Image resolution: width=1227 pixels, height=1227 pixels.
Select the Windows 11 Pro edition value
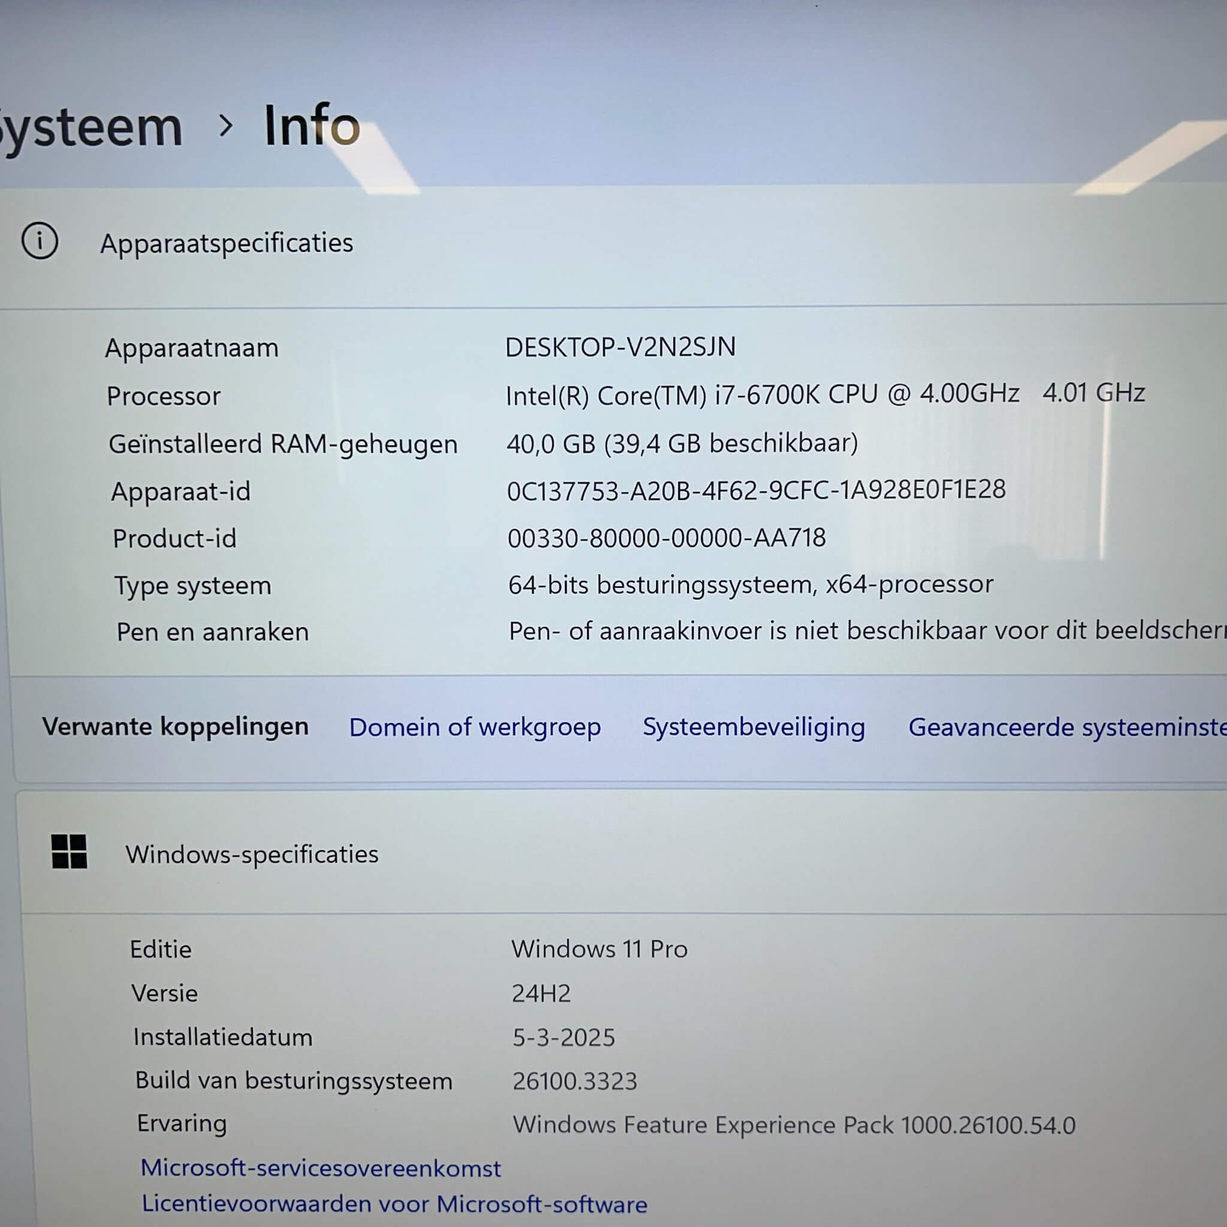point(600,949)
